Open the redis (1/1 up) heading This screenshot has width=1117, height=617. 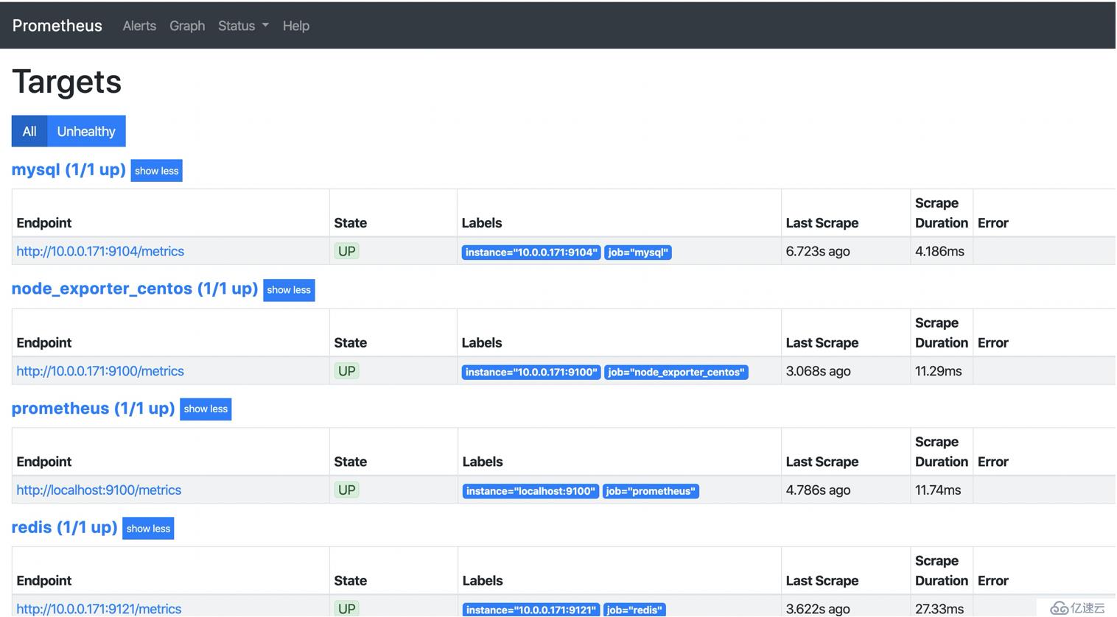tap(65, 527)
